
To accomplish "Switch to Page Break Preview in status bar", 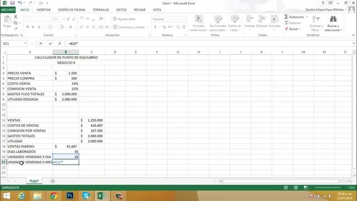I will point(306,188).
